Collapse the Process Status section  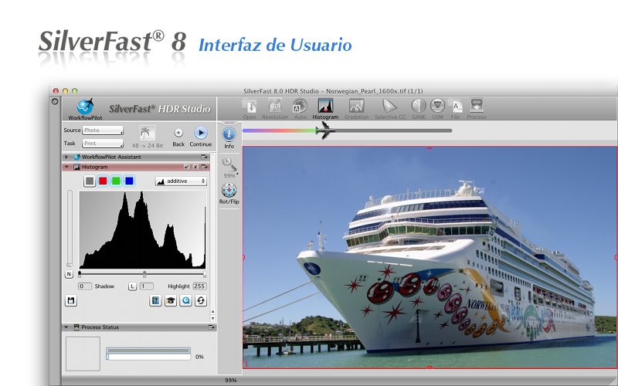(66, 327)
